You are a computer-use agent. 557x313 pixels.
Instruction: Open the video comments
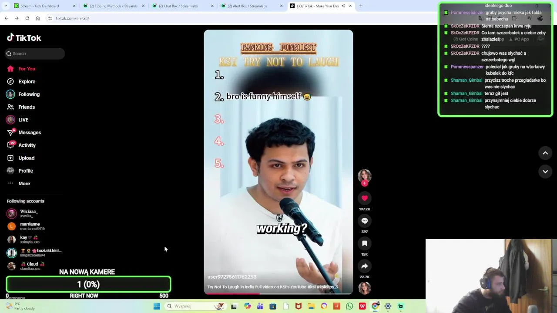(365, 221)
